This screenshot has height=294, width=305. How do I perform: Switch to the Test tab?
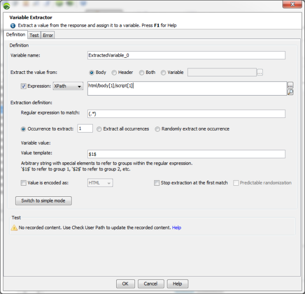pyautogui.click(x=34, y=35)
